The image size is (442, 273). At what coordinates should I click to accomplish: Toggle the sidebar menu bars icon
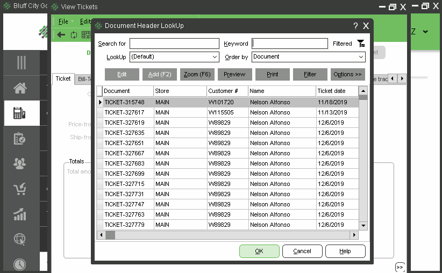(x=22, y=62)
